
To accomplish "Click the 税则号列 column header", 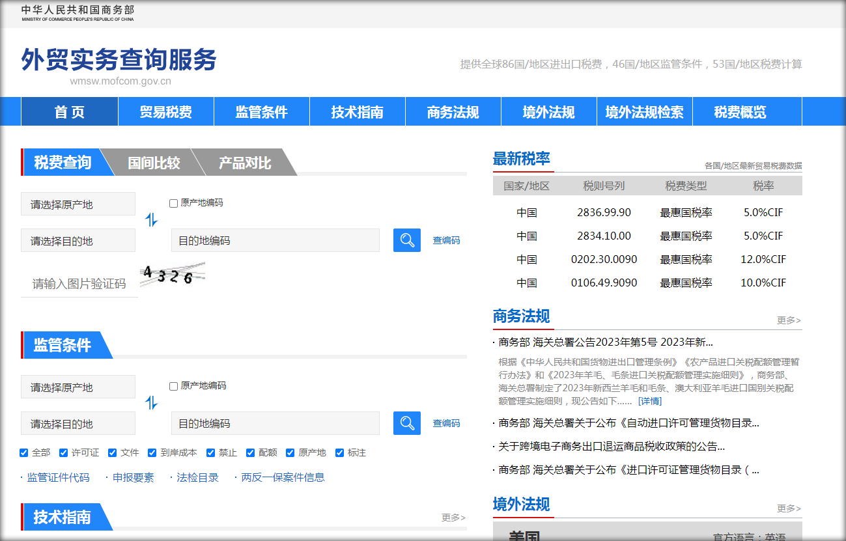I will pyautogui.click(x=604, y=186).
